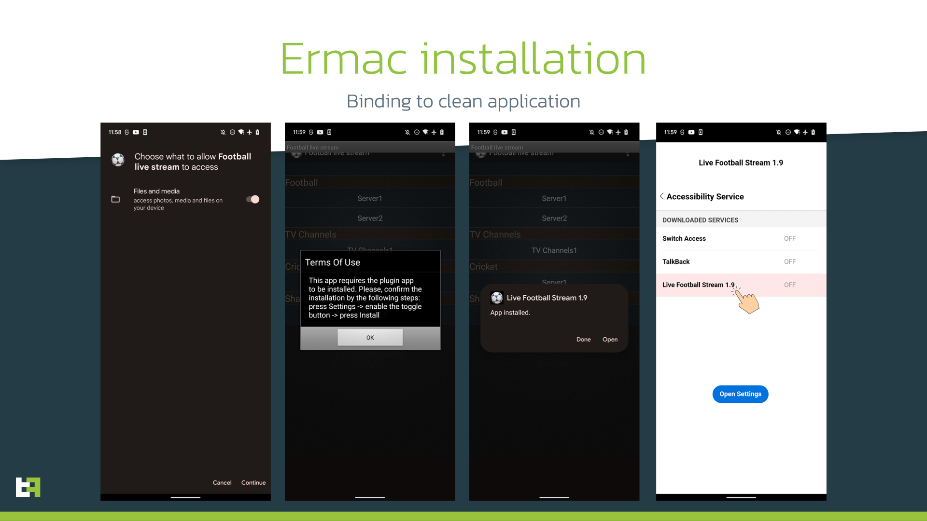The image size is (927, 521).
Task: Click the Cancel button on permissions screen
Action: tap(222, 482)
